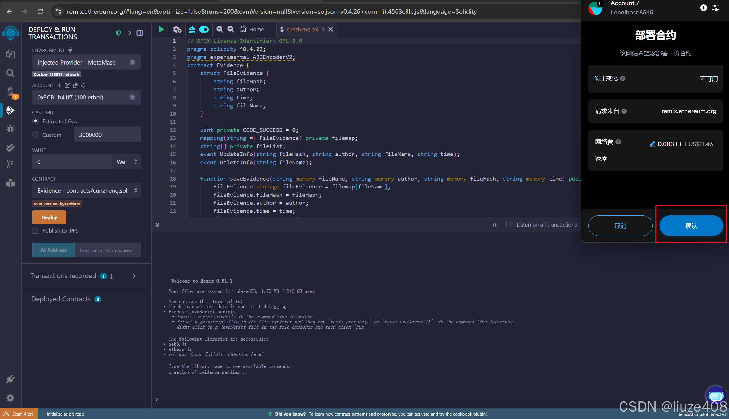Check Listen on all transactions

(509, 225)
